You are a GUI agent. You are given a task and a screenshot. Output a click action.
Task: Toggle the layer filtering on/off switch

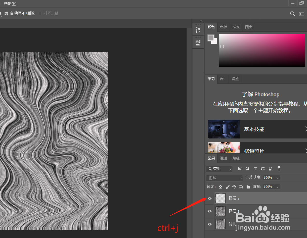click(x=279, y=169)
